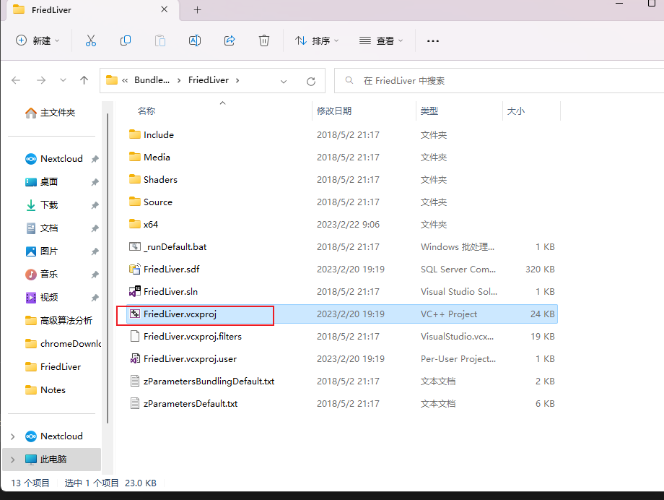Select the _runDefault.bat file

[x=342, y=247]
